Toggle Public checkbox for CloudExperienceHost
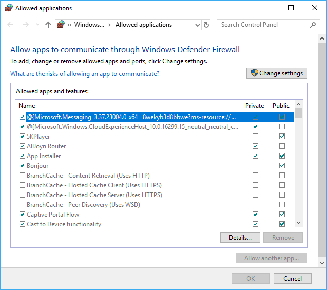327x290 pixels. [x=282, y=127]
